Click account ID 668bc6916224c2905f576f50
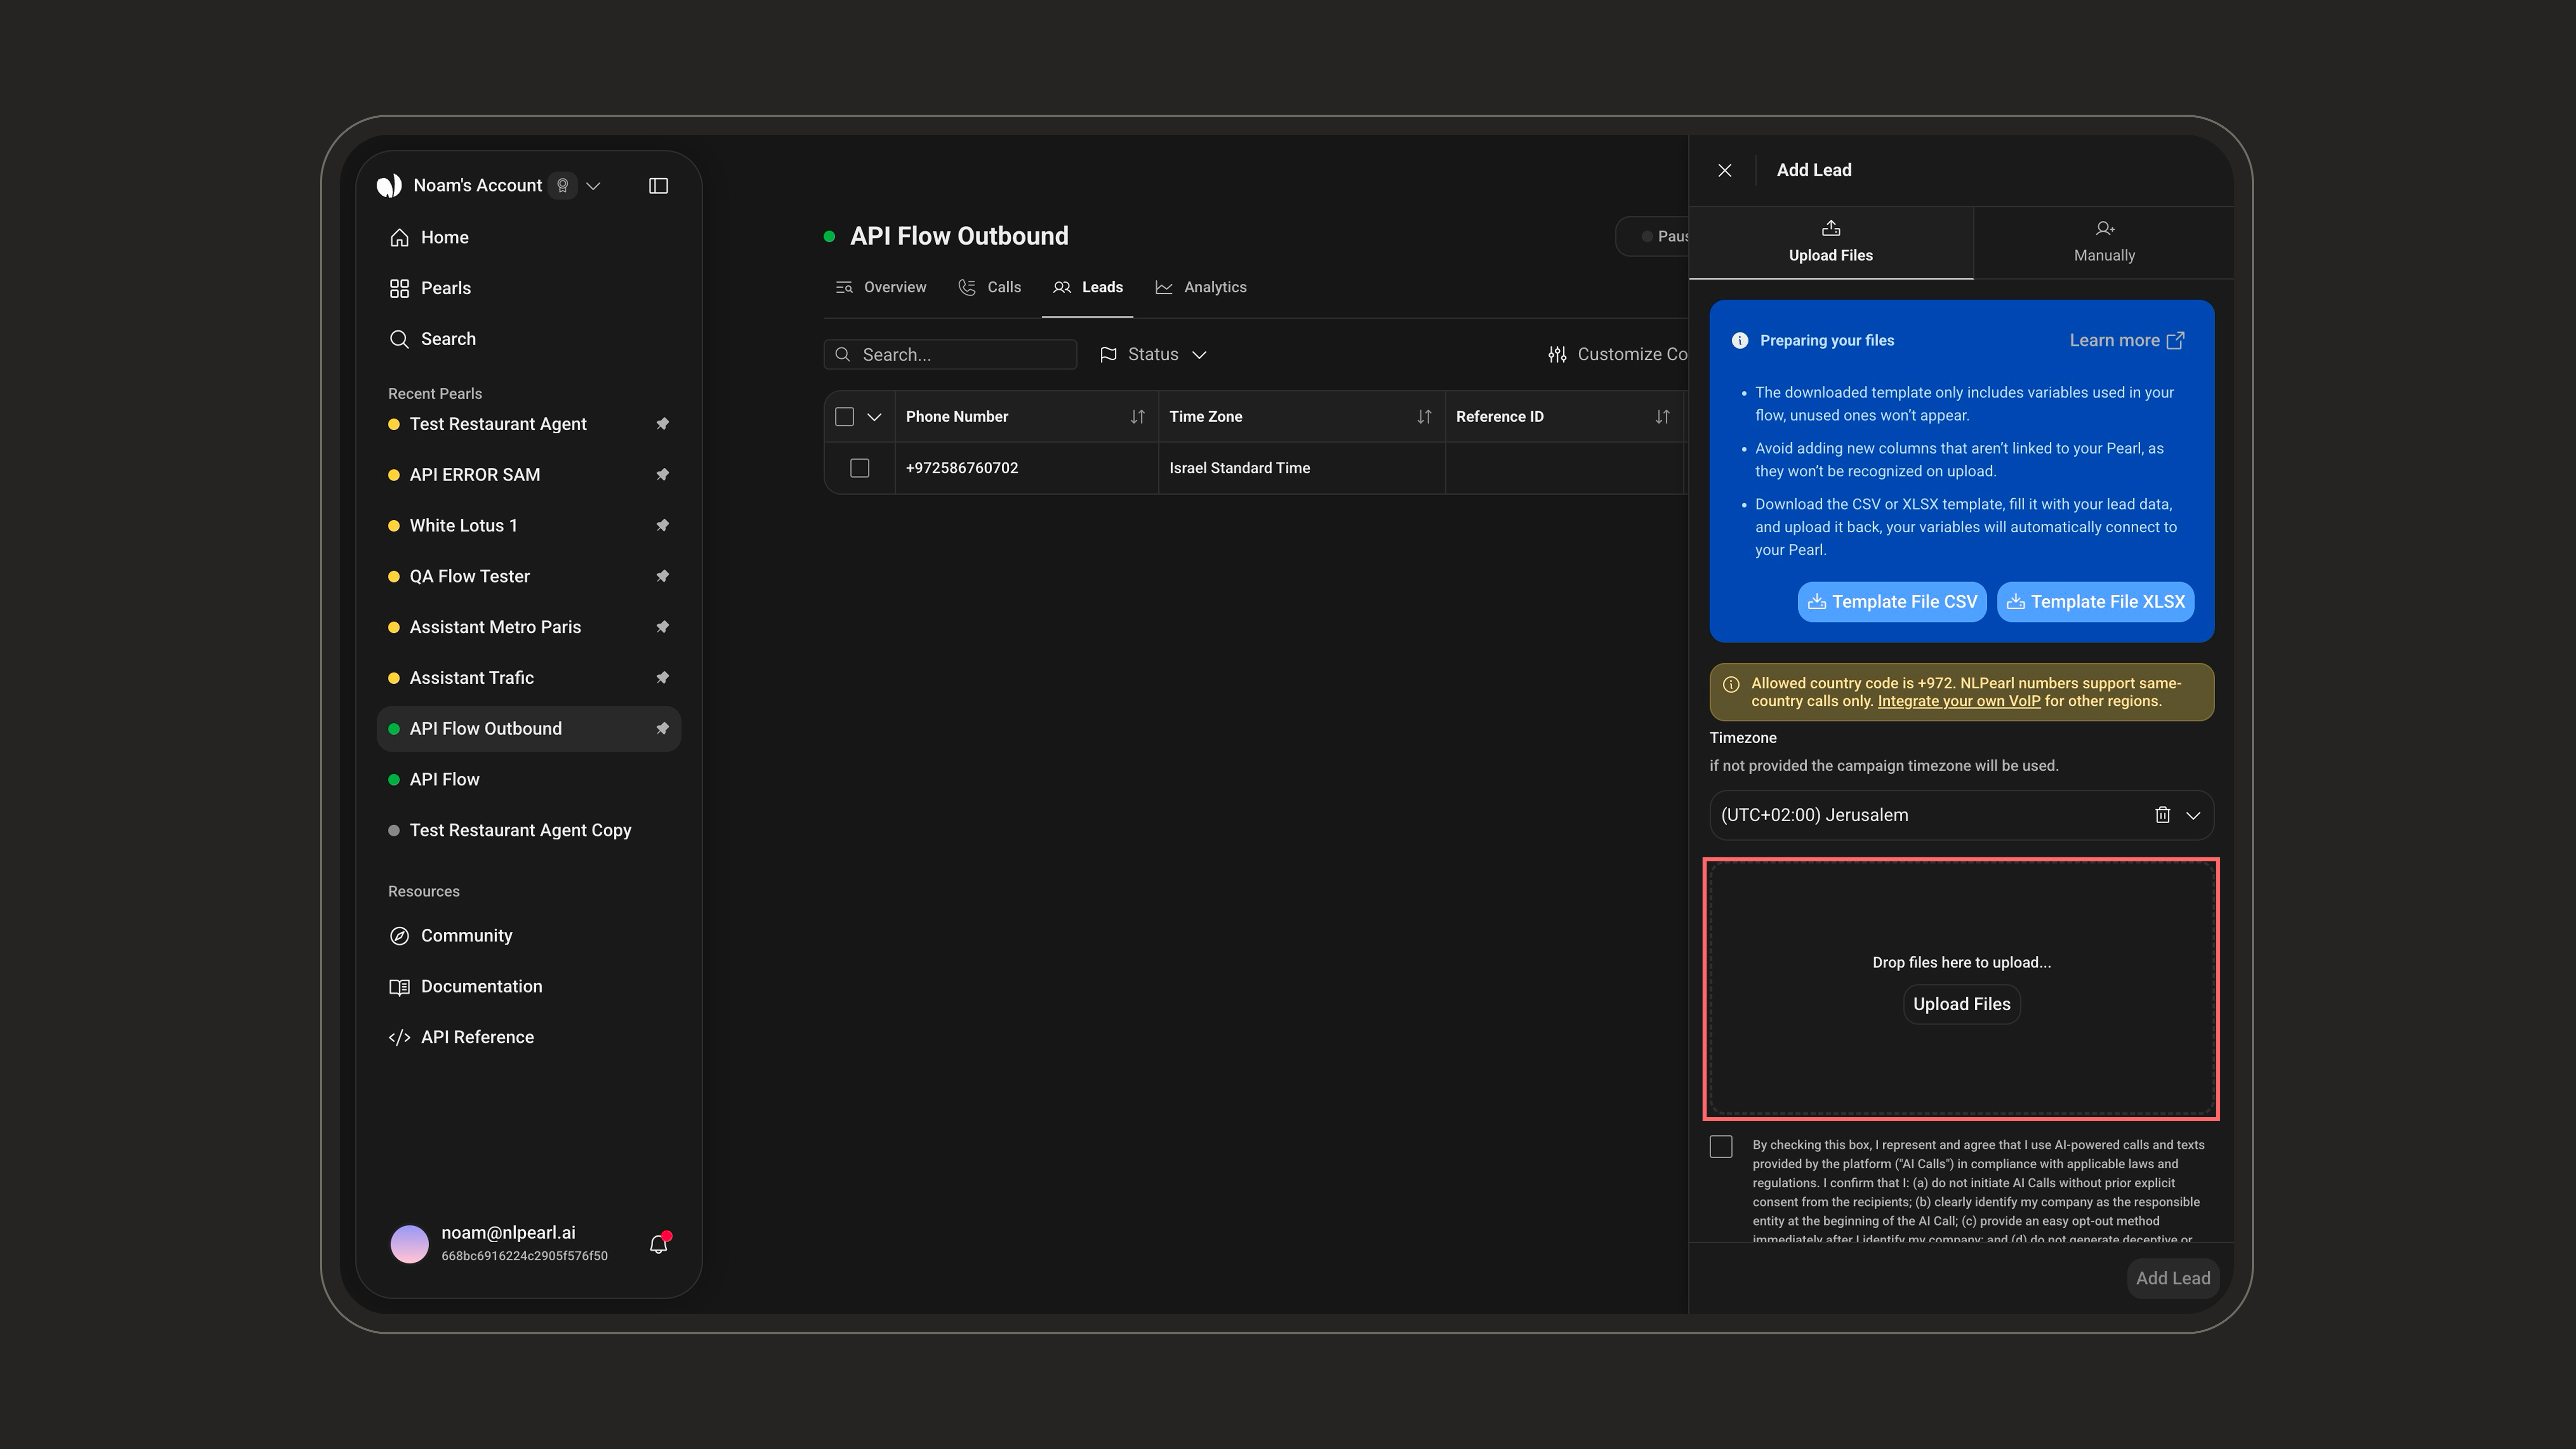This screenshot has height=1449, width=2576. tap(524, 1257)
